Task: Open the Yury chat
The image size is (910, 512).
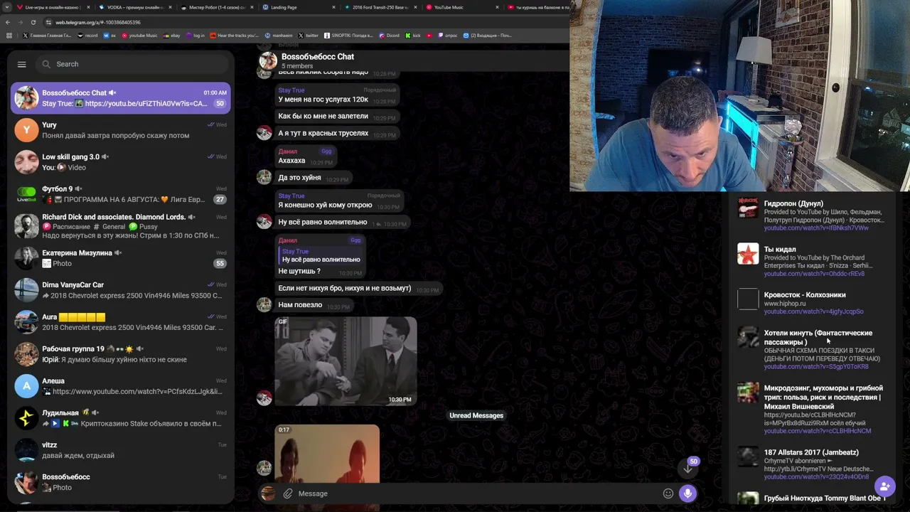Action: click(121, 130)
